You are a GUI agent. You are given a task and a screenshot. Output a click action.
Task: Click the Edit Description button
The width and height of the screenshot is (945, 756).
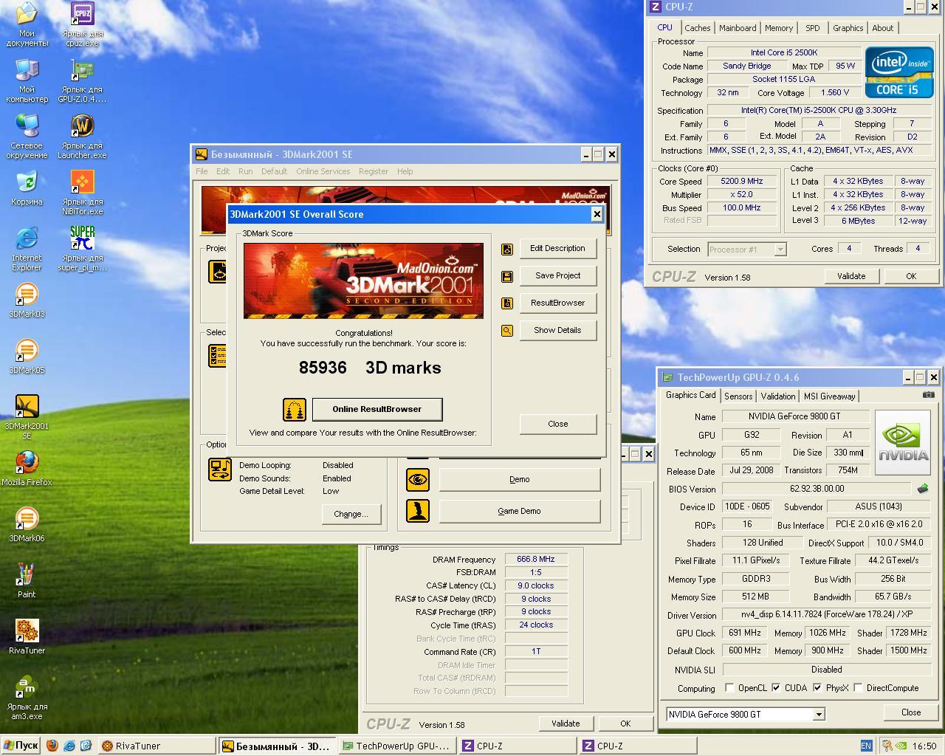point(557,249)
